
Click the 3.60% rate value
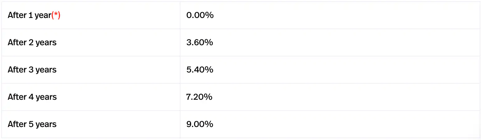coord(199,42)
